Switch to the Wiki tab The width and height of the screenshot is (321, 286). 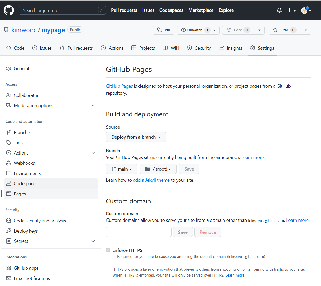(x=171, y=48)
